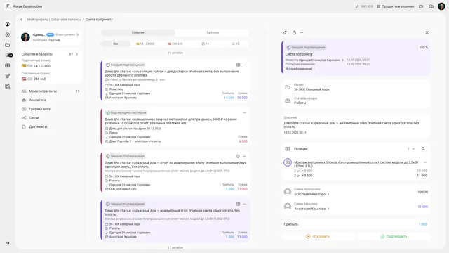Open the map icon in left sidebar

[x=8, y=86]
